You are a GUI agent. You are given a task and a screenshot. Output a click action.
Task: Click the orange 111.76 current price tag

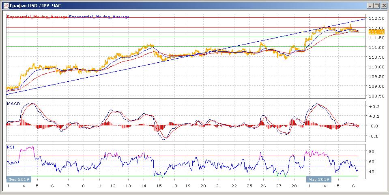pyautogui.click(x=374, y=32)
